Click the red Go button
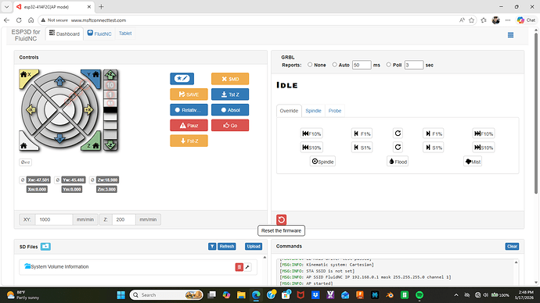The image size is (540, 303). click(230, 126)
